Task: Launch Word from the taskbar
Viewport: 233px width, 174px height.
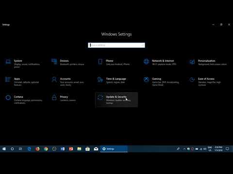Action: (63, 149)
